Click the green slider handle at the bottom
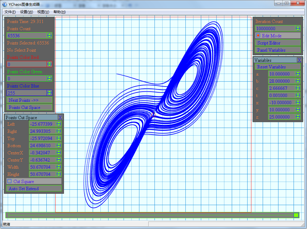The width and height of the screenshot is (307, 229). click(x=296, y=215)
